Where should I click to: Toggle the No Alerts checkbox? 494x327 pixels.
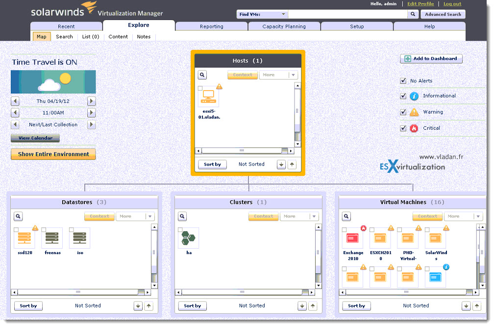coord(403,81)
